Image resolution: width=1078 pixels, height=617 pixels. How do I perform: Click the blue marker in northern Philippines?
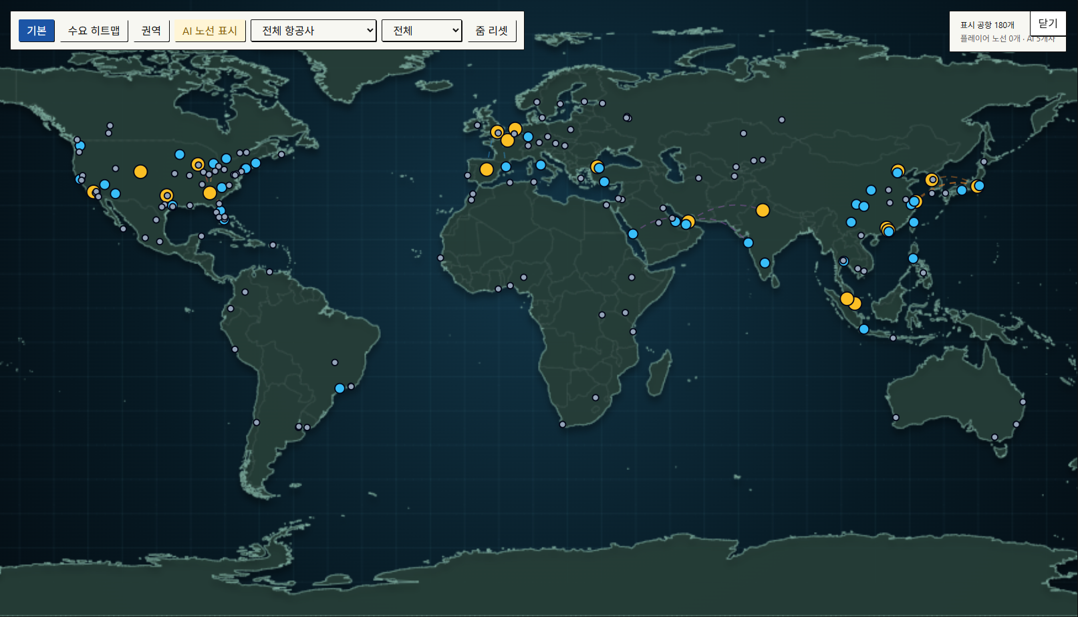tap(913, 258)
